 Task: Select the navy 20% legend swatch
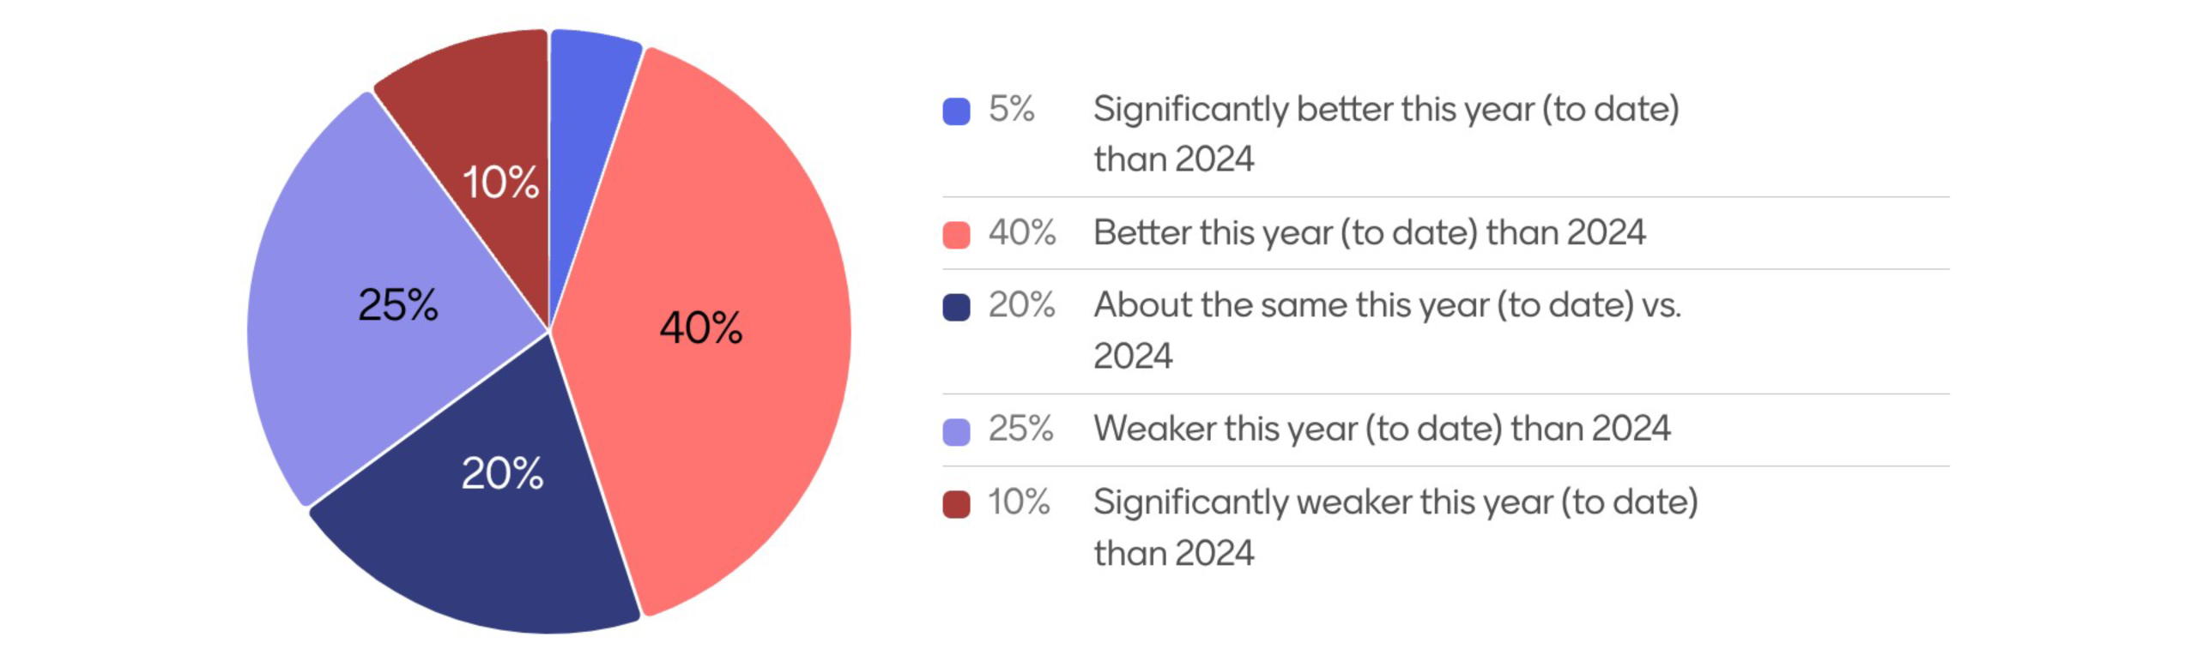tap(955, 307)
